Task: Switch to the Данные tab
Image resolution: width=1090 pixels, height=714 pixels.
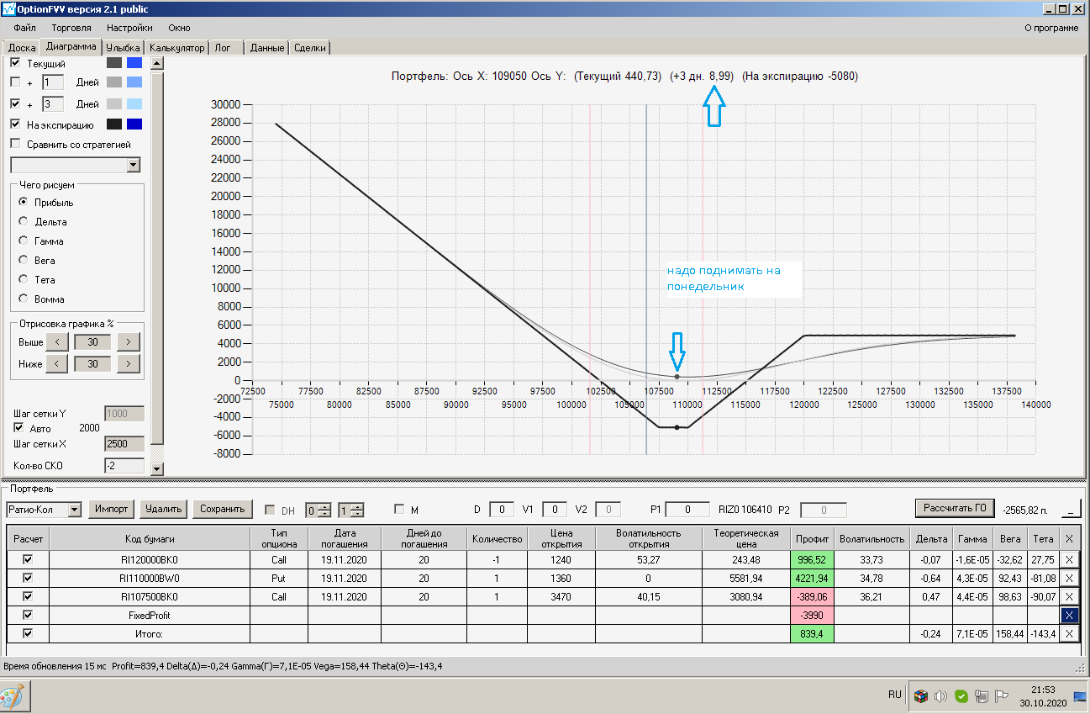Action: tap(267, 48)
